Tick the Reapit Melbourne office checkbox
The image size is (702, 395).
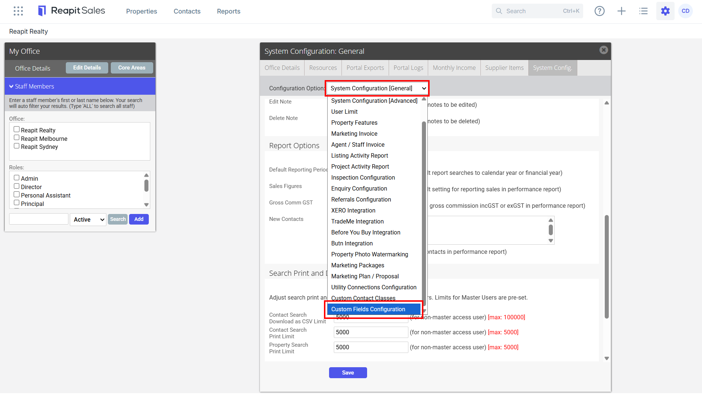tap(16, 138)
